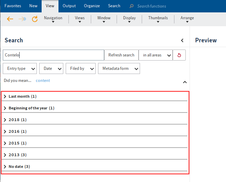Select the View ribbon tab
Image resolution: width=226 pixels, height=182 pixels.
tap(50, 6)
